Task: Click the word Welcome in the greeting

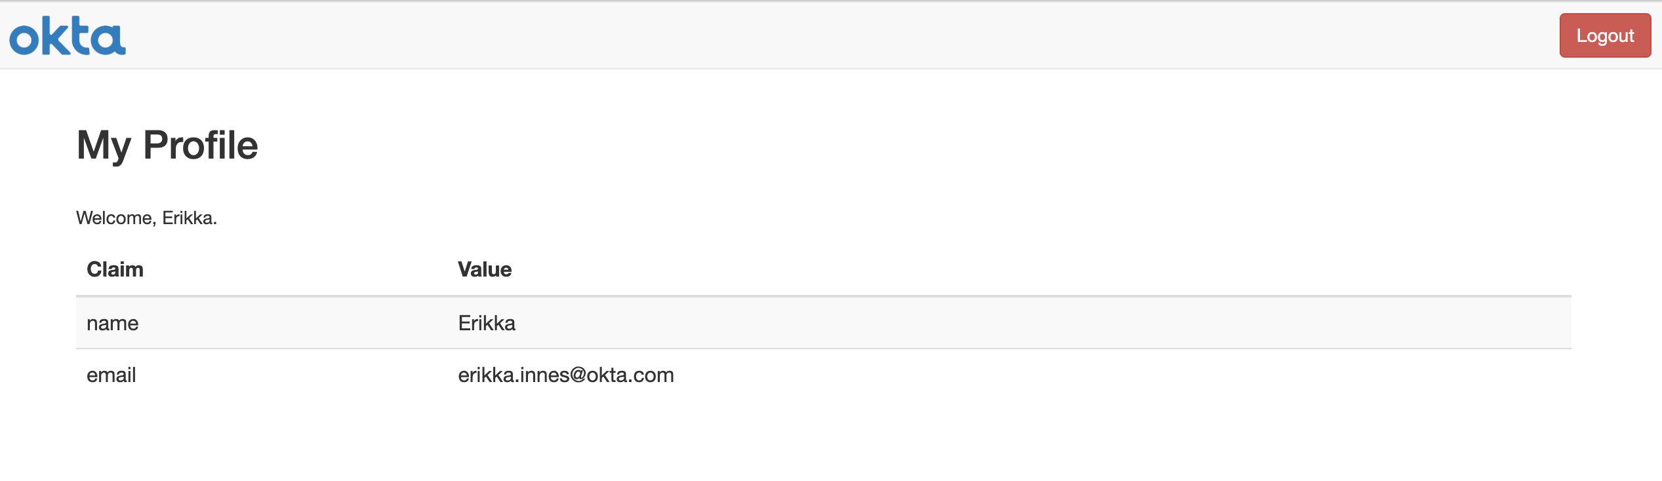Action: click(x=114, y=218)
